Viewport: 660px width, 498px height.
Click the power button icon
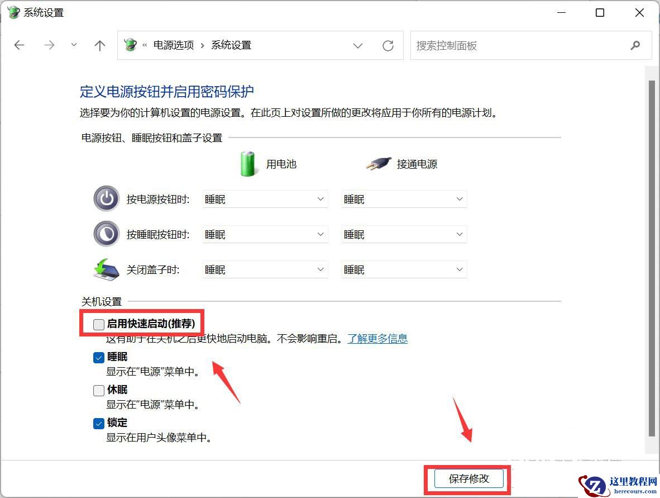point(106,199)
